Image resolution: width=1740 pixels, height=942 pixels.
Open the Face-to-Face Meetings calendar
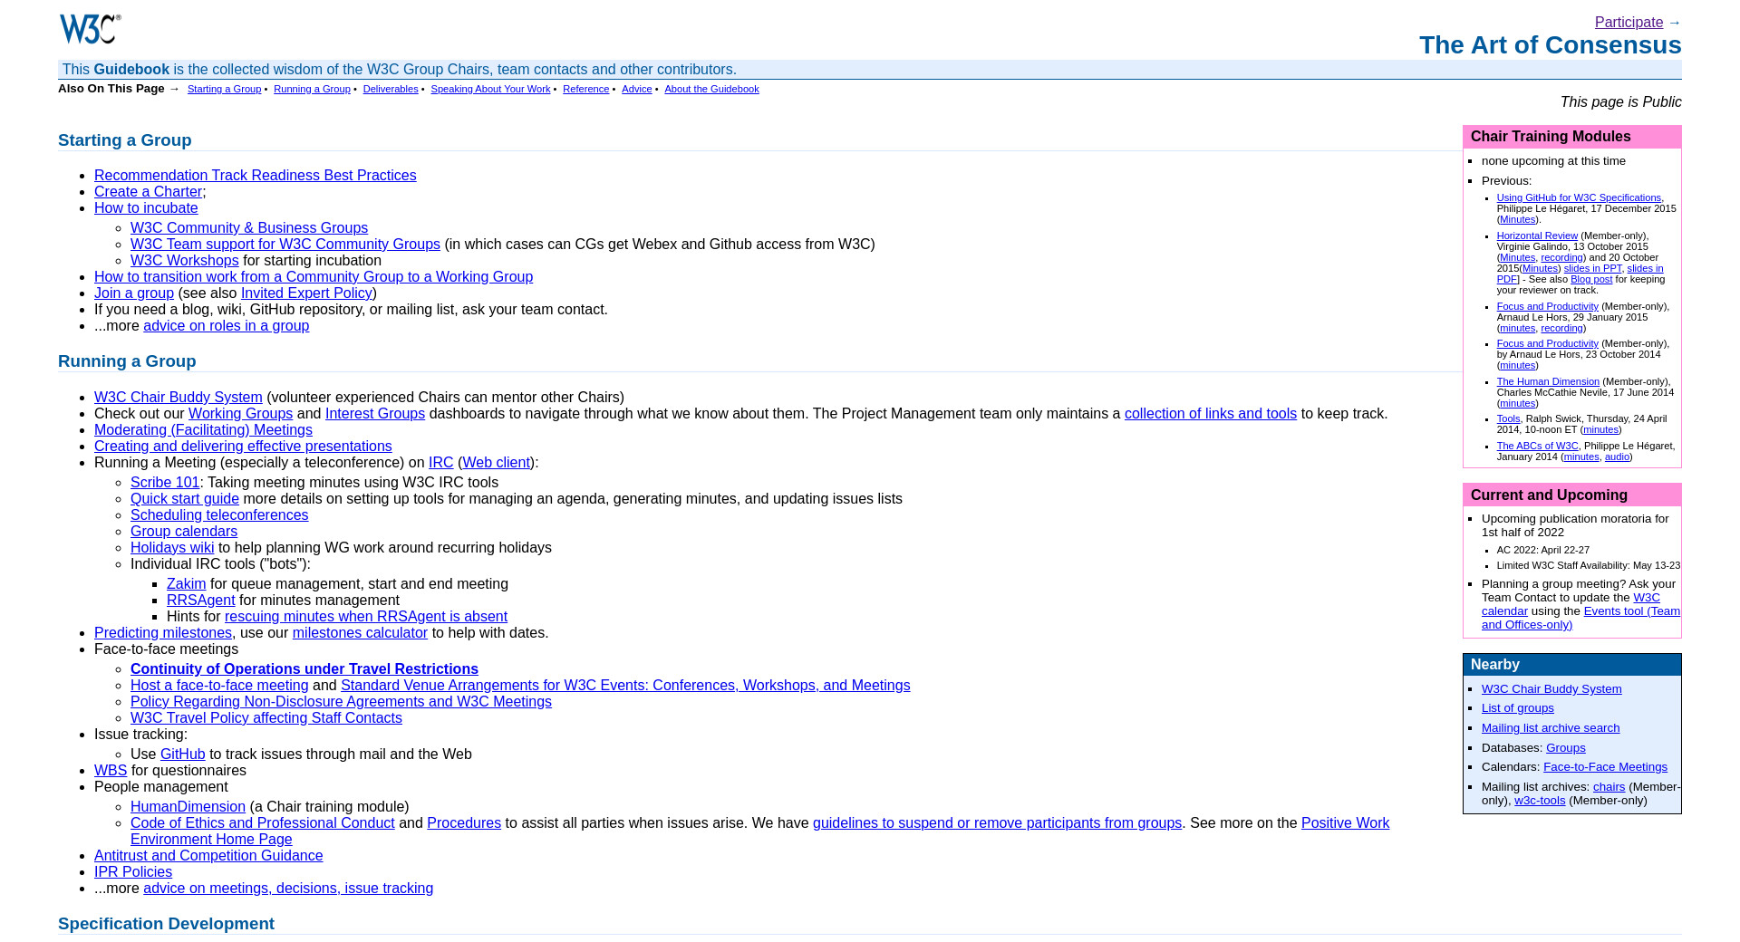pos(1604,767)
